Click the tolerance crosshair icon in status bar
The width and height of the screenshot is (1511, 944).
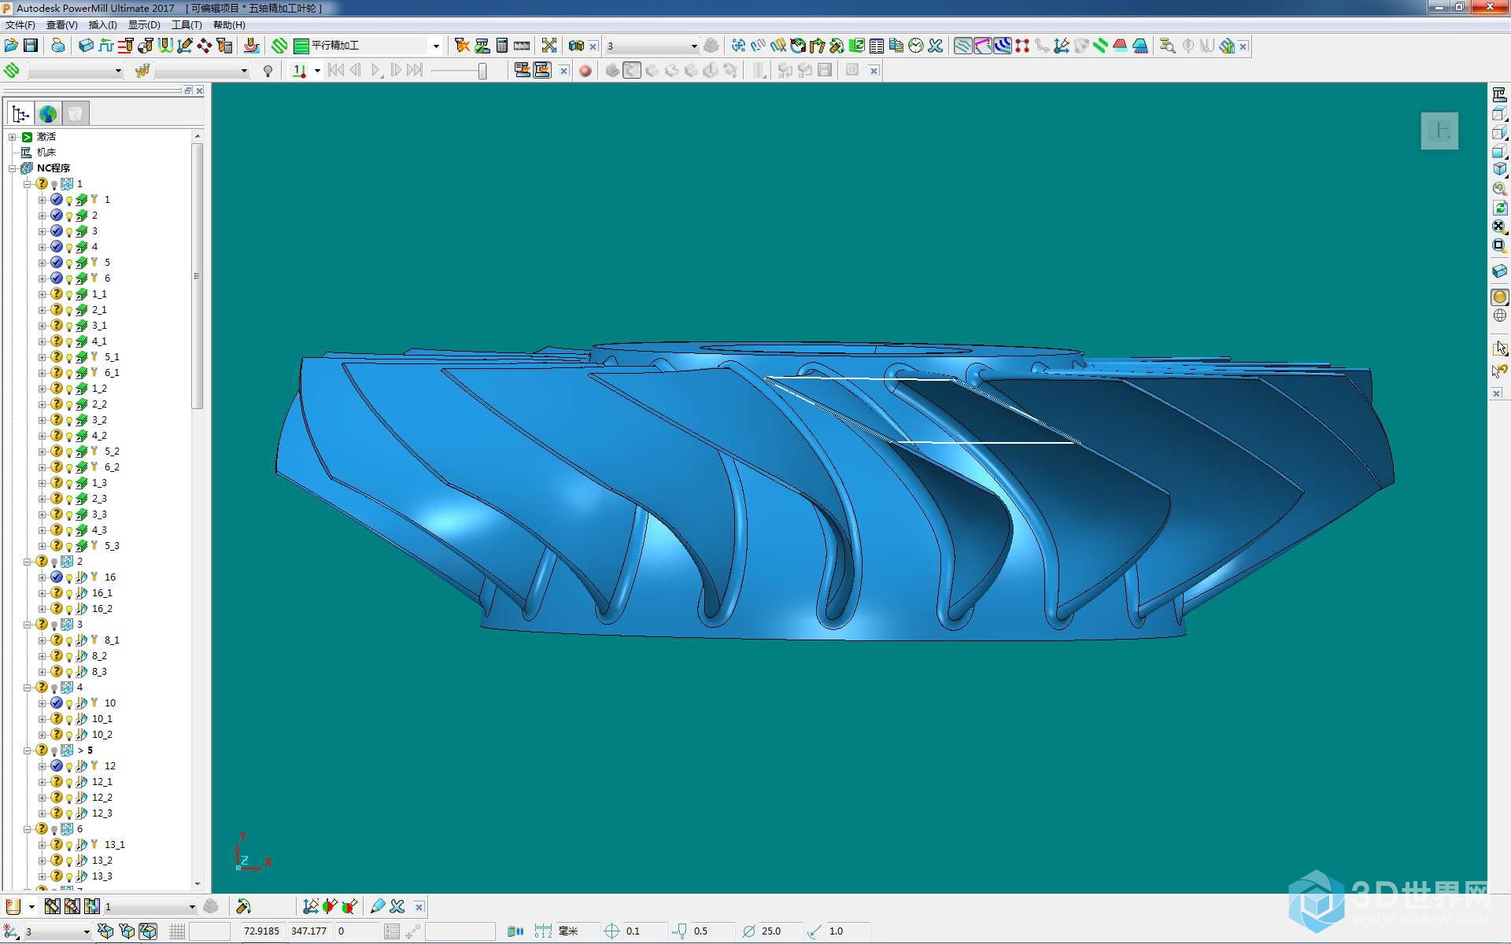pyautogui.click(x=611, y=931)
